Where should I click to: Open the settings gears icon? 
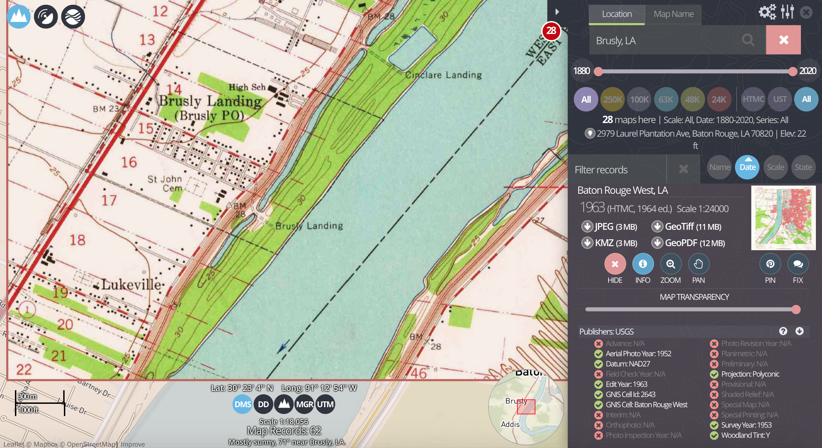[x=767, y=12]
